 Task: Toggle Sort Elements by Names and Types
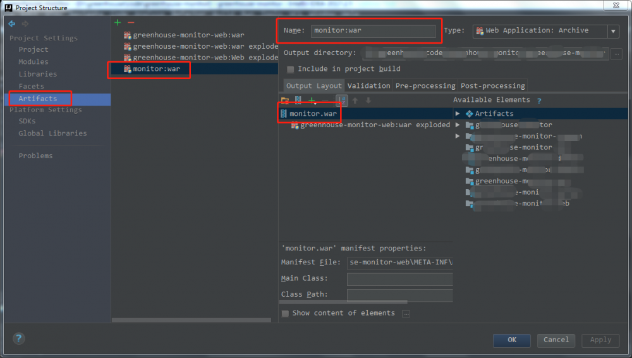click(341, 100)
